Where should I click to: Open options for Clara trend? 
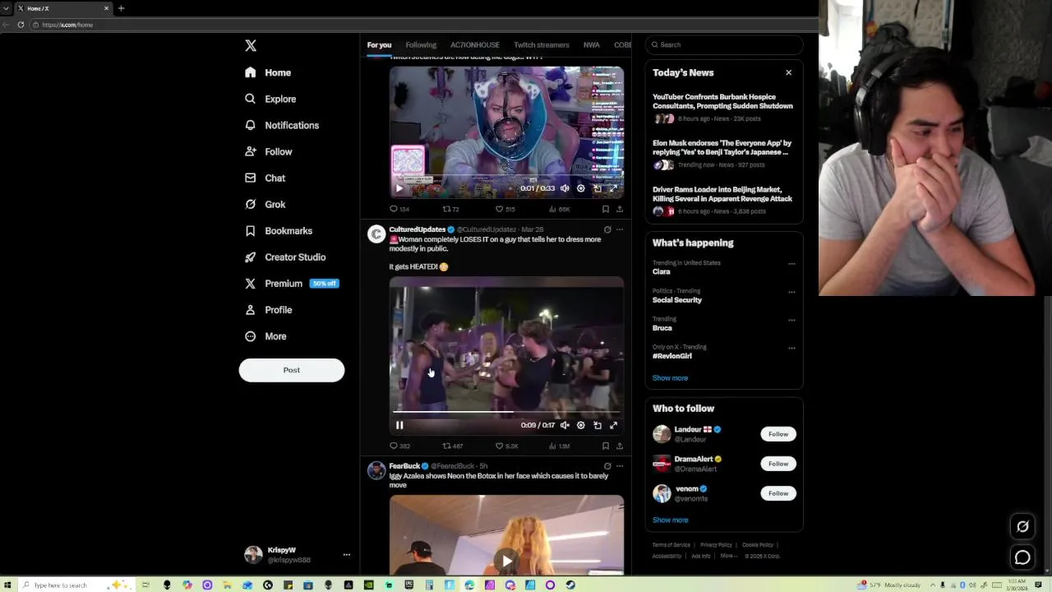791,264
